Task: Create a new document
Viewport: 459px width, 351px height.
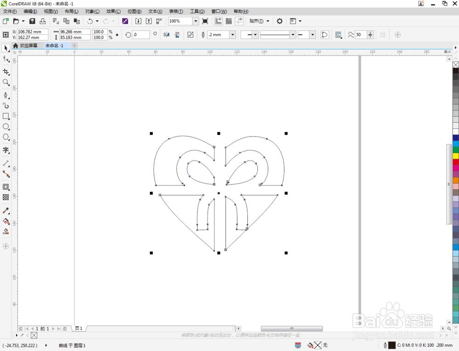Action: pos(5,21)
